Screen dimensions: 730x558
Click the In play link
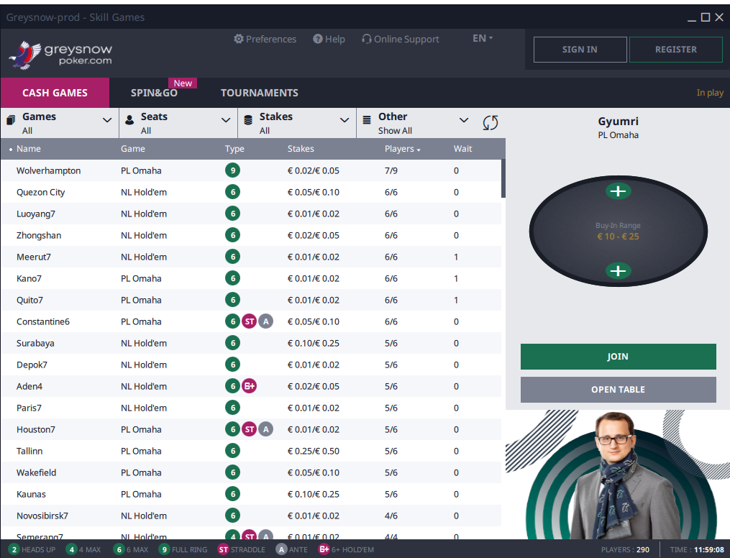[x=710, y=93]
